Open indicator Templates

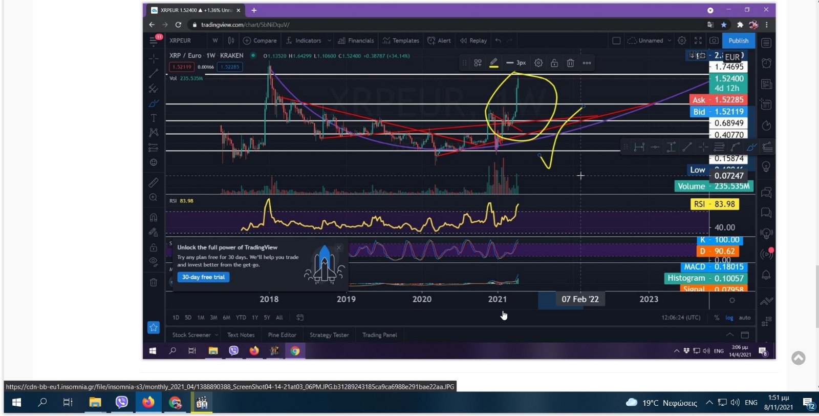(401, 40)
